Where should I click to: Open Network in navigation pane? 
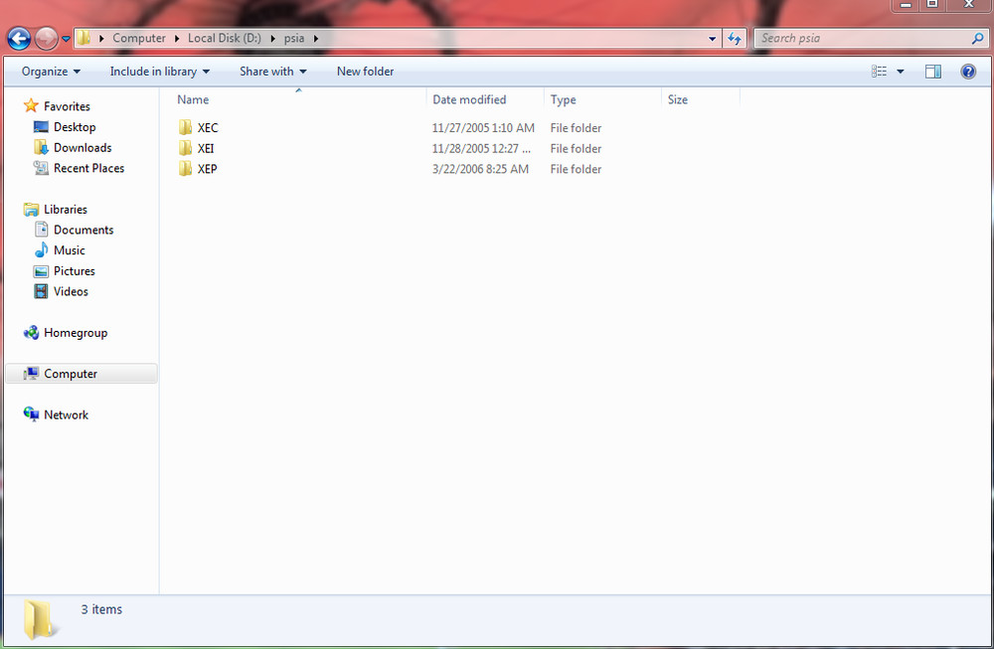pos(66,414)
